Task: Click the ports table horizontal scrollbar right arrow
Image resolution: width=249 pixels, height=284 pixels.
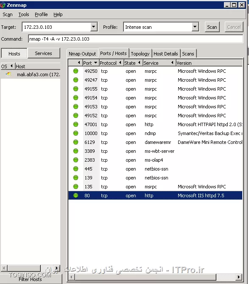Action: [239, 277]
